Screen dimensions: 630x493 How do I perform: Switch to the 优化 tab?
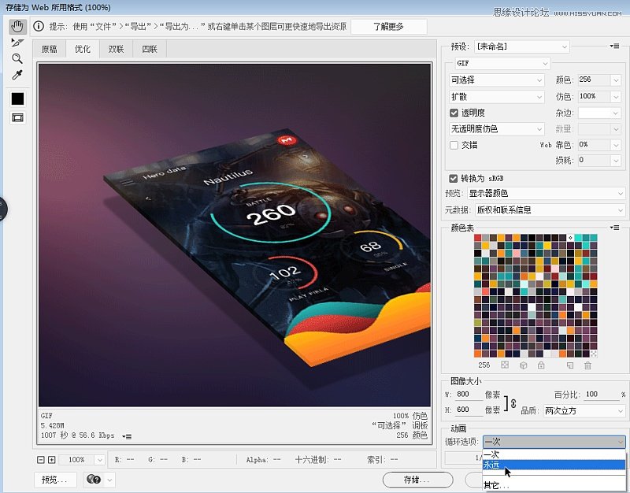click(x=83, y=49)
